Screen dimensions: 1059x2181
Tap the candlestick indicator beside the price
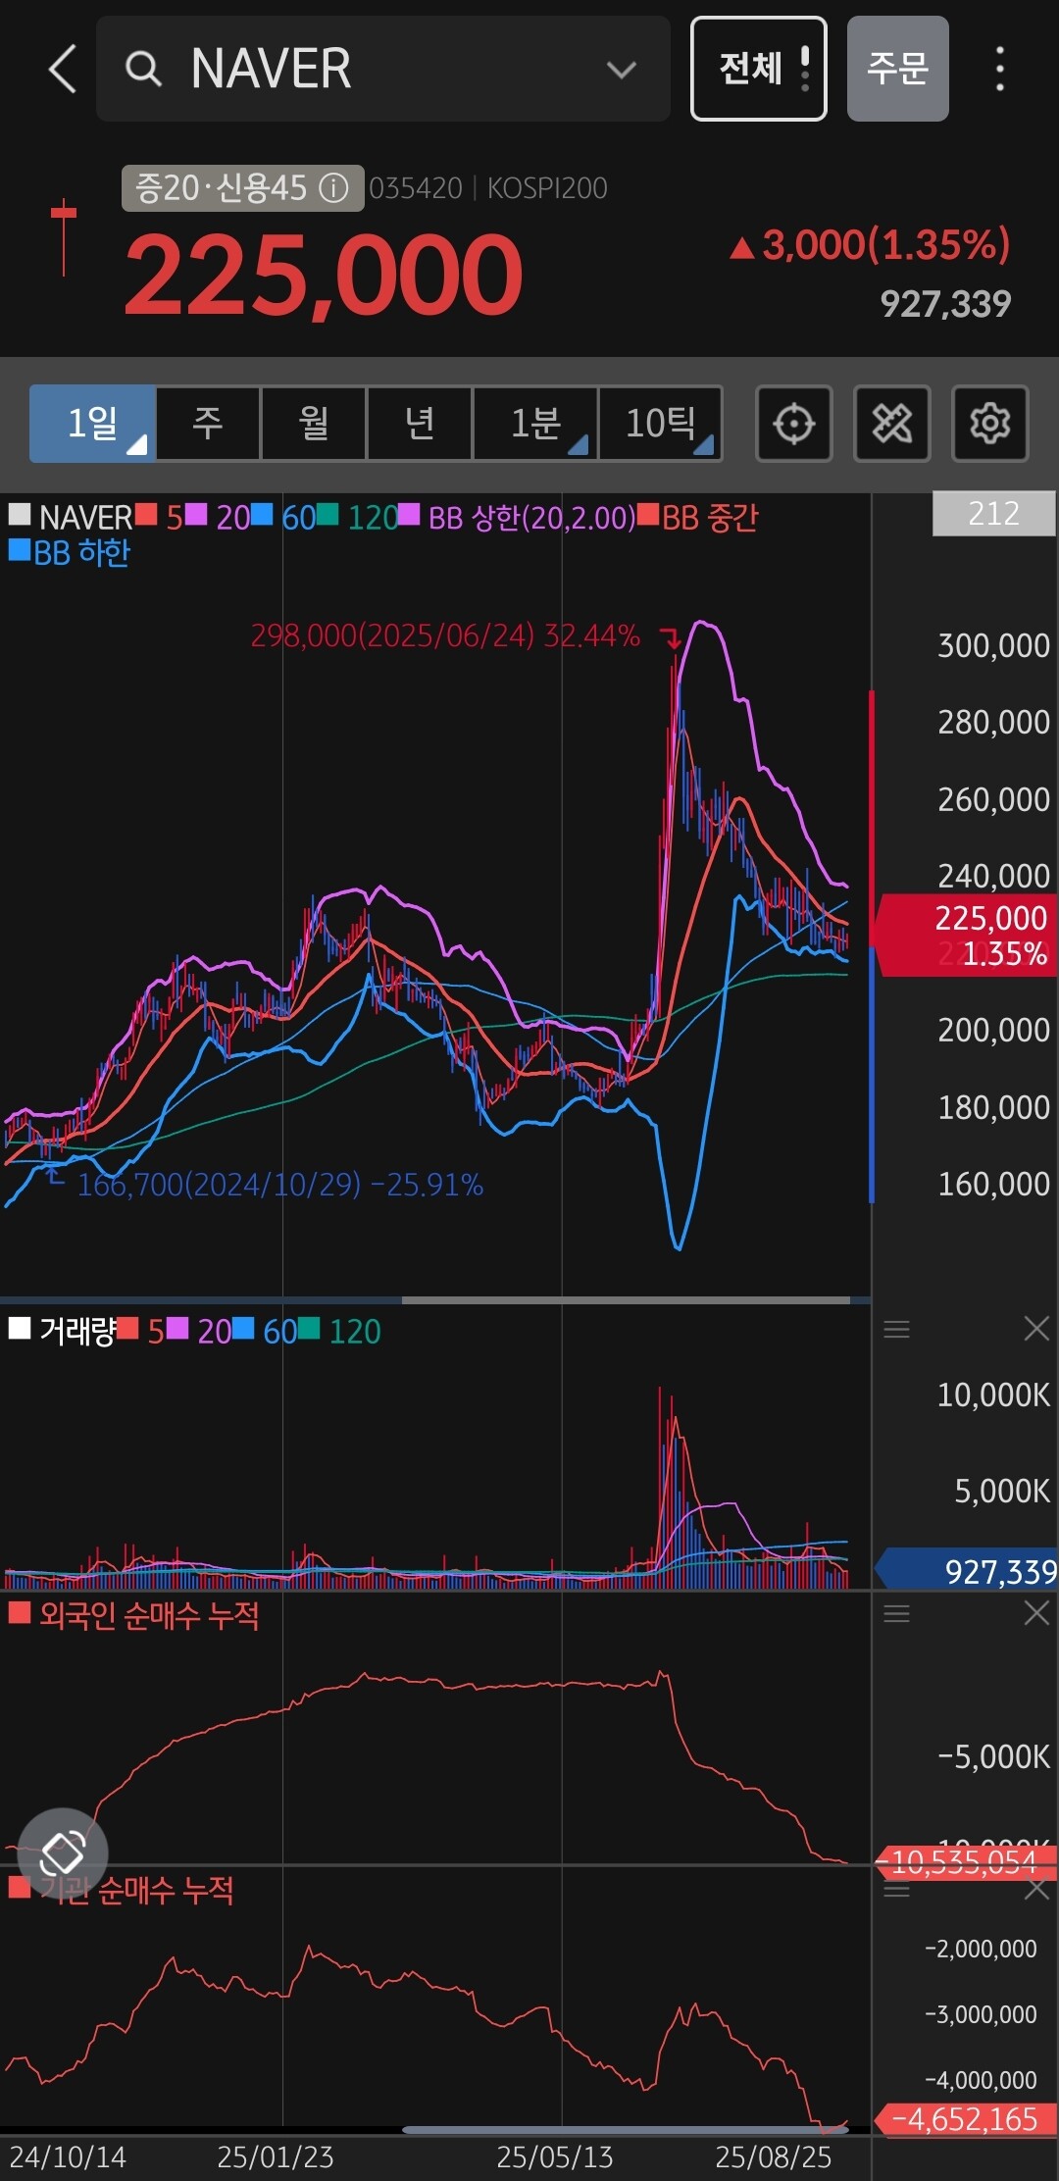pyautogui.click(x=64, y=237)
